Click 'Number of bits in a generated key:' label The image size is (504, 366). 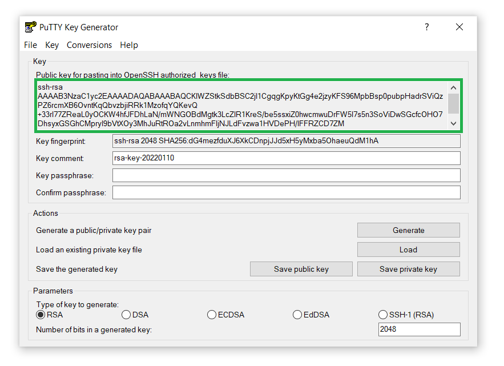click(94, 329)
